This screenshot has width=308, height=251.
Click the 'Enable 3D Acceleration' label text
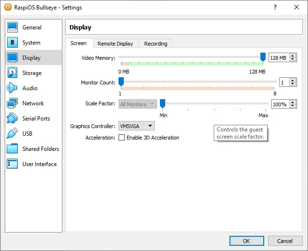click(x=153, y=138)
